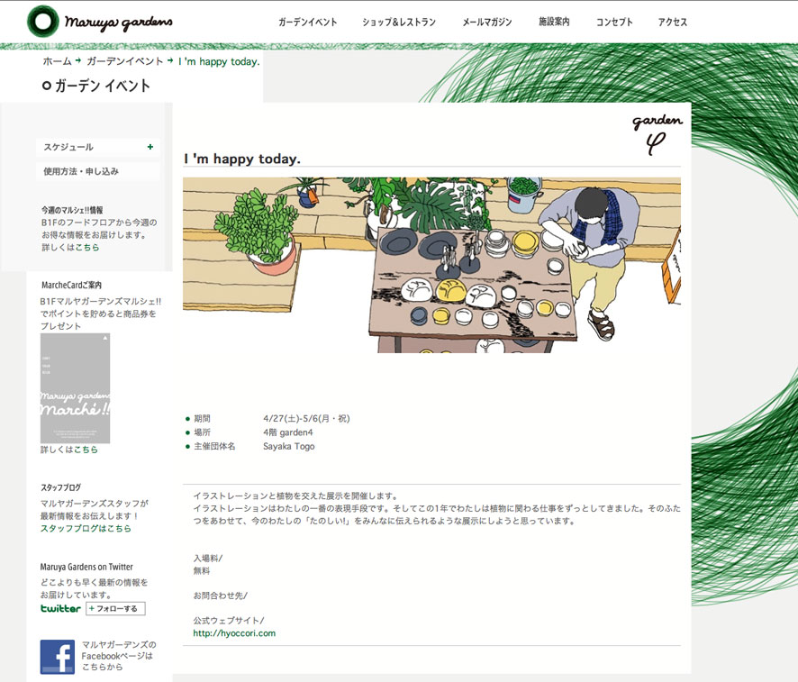
Task: Click the Facebook icon in the sidebar
Action: pyautogui.click(x=57, y=657)
